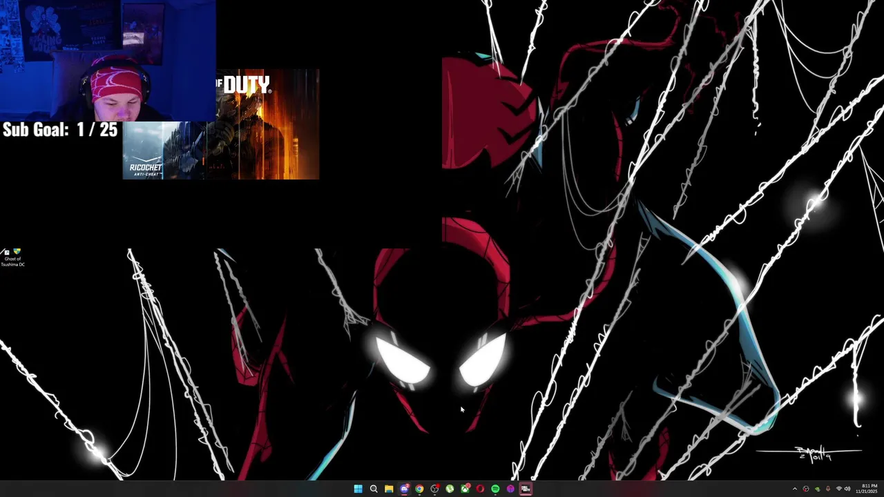
Task: Open Opera browser from taskbar
Action: tap(480, 489)
